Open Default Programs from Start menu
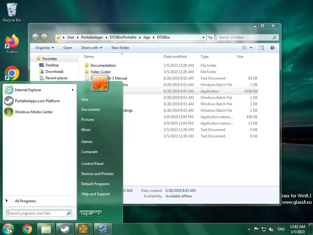Image resolution: width=313 pixels, height=235 pixels. coord(95,184)
